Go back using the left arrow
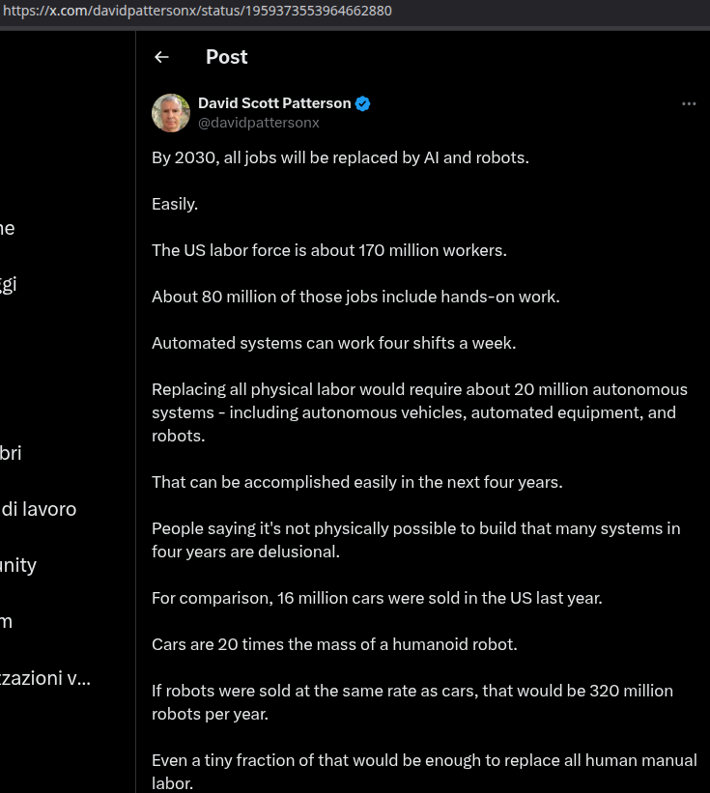The image size is (710, 793). tap(161, 57)
